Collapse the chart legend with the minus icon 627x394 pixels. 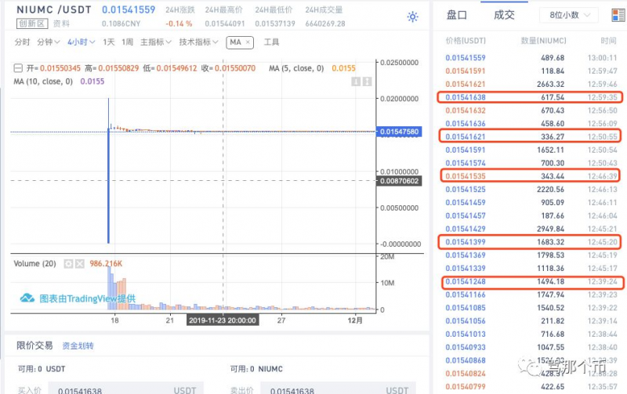(18, 69)
